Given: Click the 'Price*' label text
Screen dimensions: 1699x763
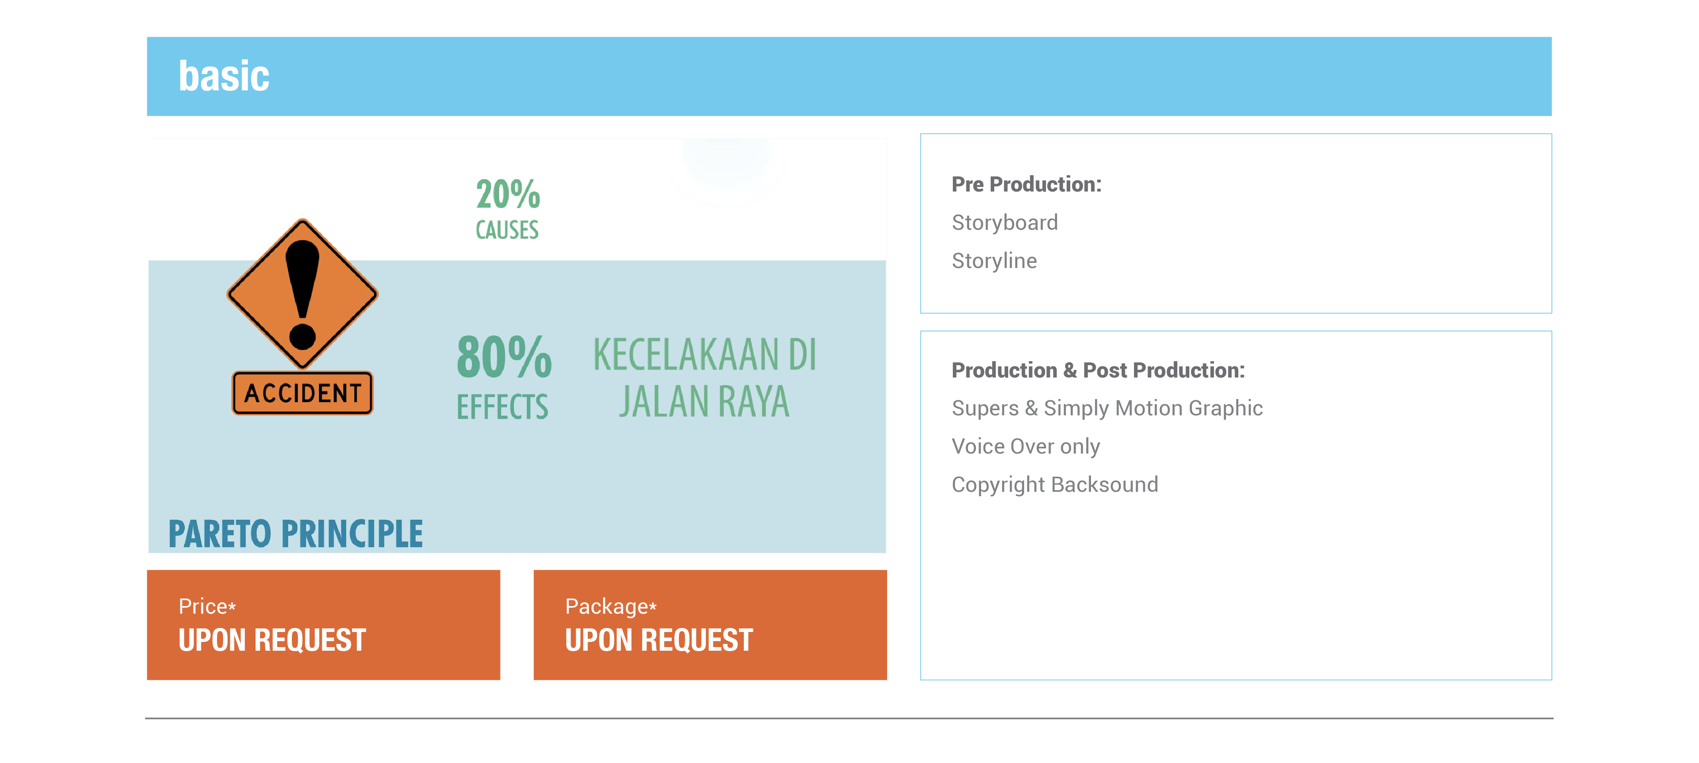Looking at the screenshot, I should (x=207, y=607).
